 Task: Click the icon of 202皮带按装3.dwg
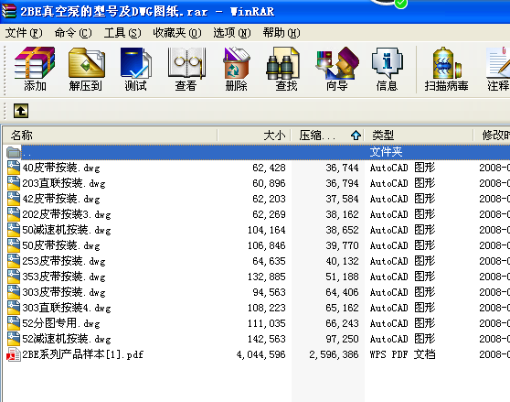pos(14,214)
